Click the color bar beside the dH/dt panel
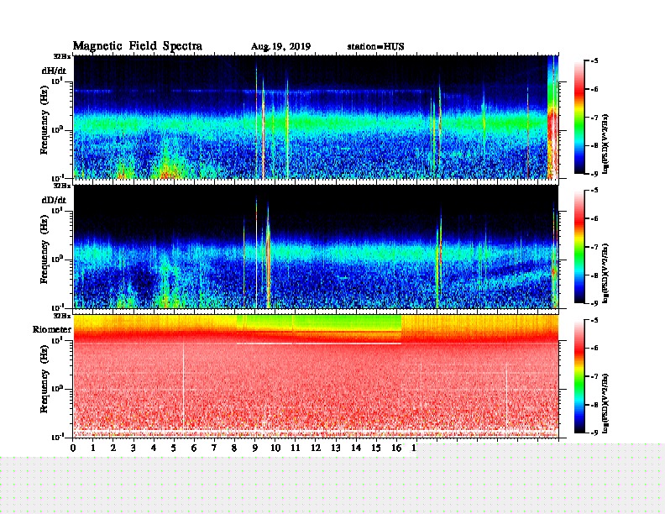The width and height of the screenshot is (665, 514). pyautogui.click(x=579, y=117)
